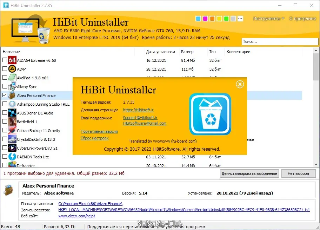Screen dimensions: 320x230
Task: Check the AIDA64 Extreme v6.60 checkbox
Action: click(x=5, y=60)
